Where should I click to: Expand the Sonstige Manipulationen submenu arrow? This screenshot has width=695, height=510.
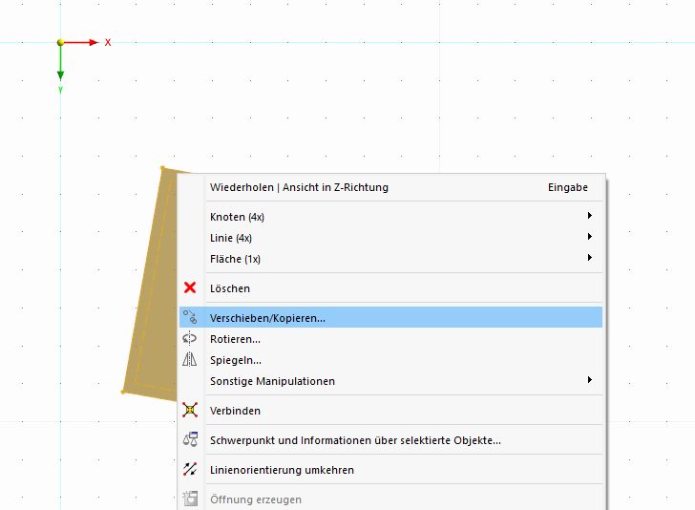[590, 379]
